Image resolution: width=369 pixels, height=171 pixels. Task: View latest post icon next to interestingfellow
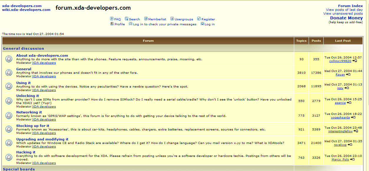[x=356, y=131]
